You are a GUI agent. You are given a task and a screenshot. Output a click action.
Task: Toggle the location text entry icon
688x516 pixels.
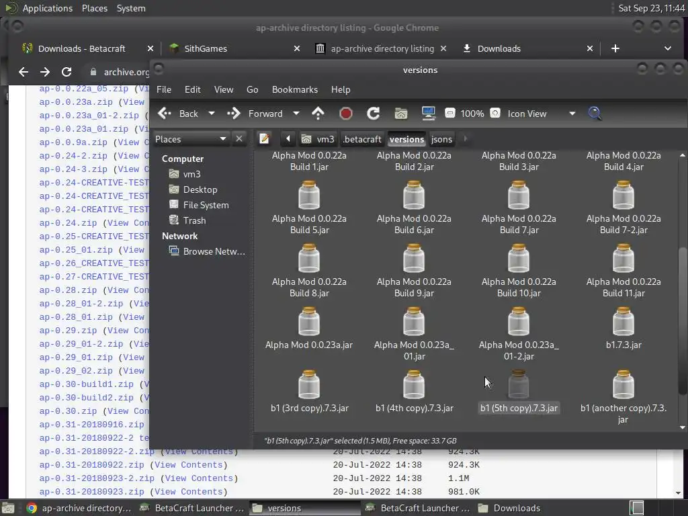[264, 139]
